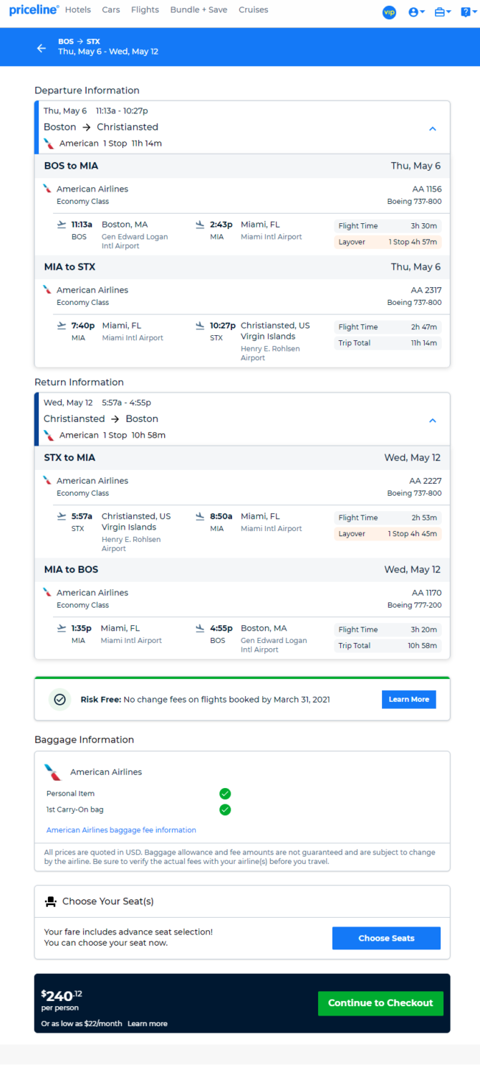Click Learn More button in Risk Free banner

tap(408, 699)
